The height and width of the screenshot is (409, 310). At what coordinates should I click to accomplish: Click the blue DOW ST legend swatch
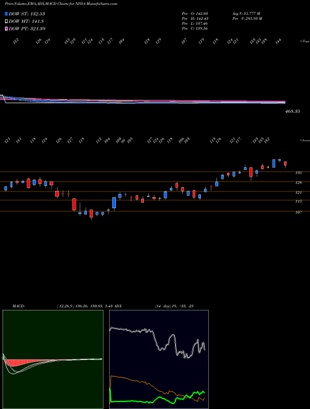point(6,14)
